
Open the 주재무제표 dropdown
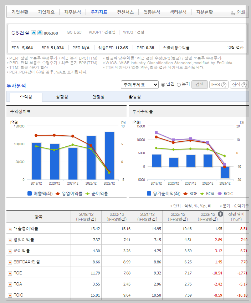[140, 85]
